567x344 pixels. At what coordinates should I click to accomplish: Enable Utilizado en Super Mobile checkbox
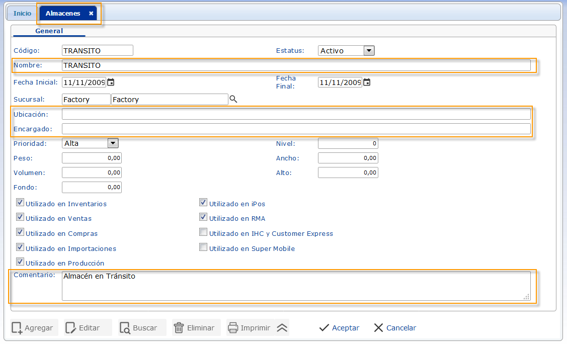coord(203,247)
